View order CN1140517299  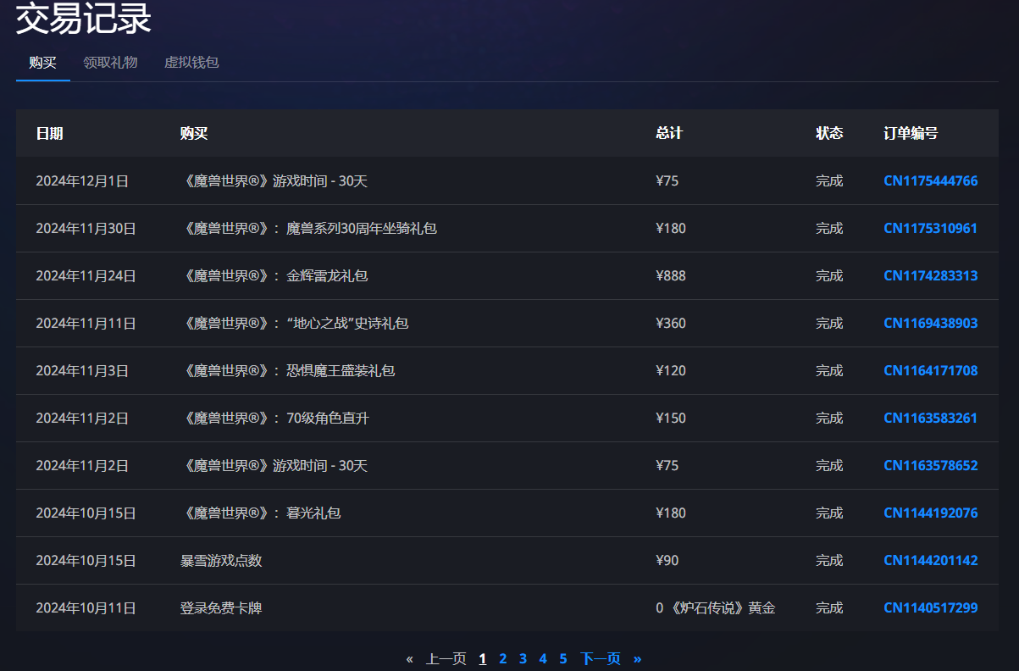click(930, 608)
